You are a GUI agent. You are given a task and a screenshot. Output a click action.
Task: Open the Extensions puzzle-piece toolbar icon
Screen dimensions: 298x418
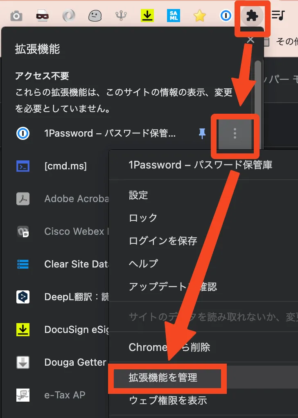[x=252, y=16]
